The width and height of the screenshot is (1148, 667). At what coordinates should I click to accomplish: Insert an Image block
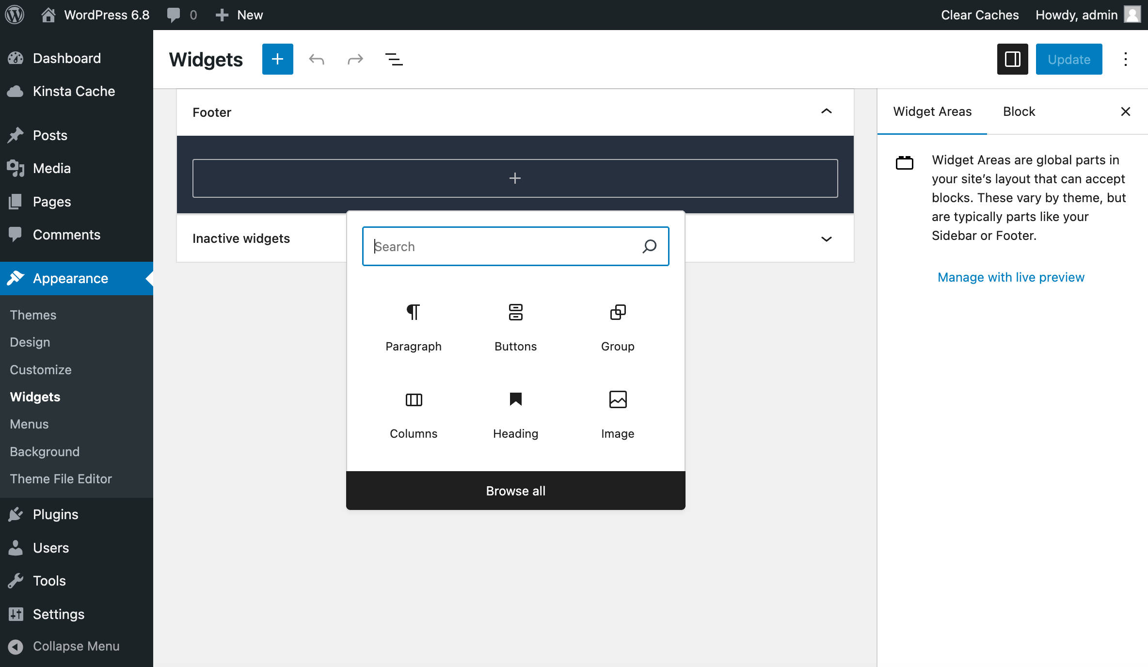tap(618, 413)
